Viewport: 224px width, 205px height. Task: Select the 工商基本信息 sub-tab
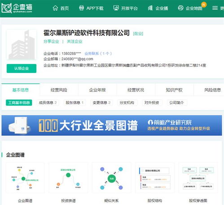click(19, 102)
